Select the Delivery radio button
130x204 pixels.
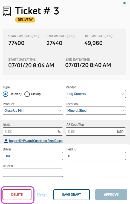[5, 94]
